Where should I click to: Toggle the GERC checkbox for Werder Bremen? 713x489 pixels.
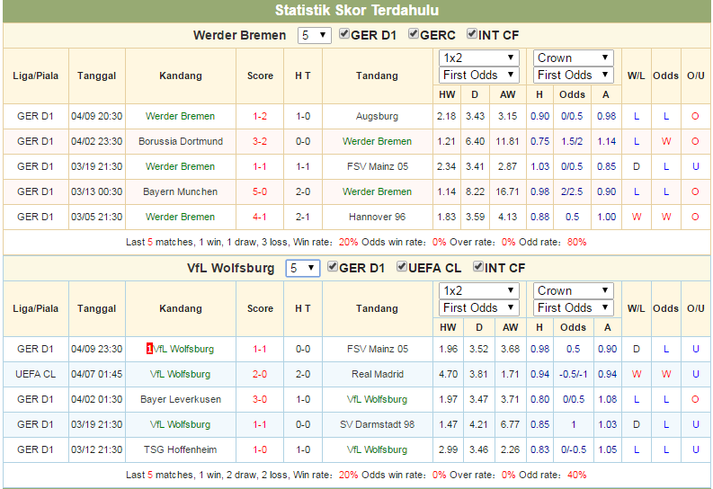click(414, 34)
